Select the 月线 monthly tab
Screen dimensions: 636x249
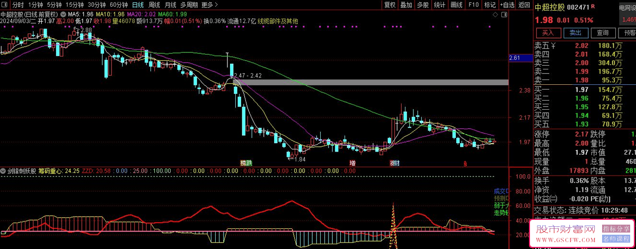[x=170, y=5]
